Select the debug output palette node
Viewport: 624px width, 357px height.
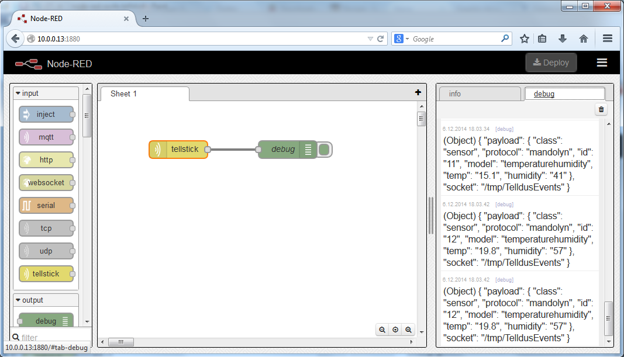coord(46,320)
